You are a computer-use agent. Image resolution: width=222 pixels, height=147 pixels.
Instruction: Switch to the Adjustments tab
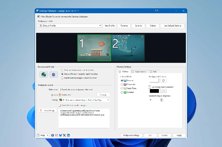[139, 72]
